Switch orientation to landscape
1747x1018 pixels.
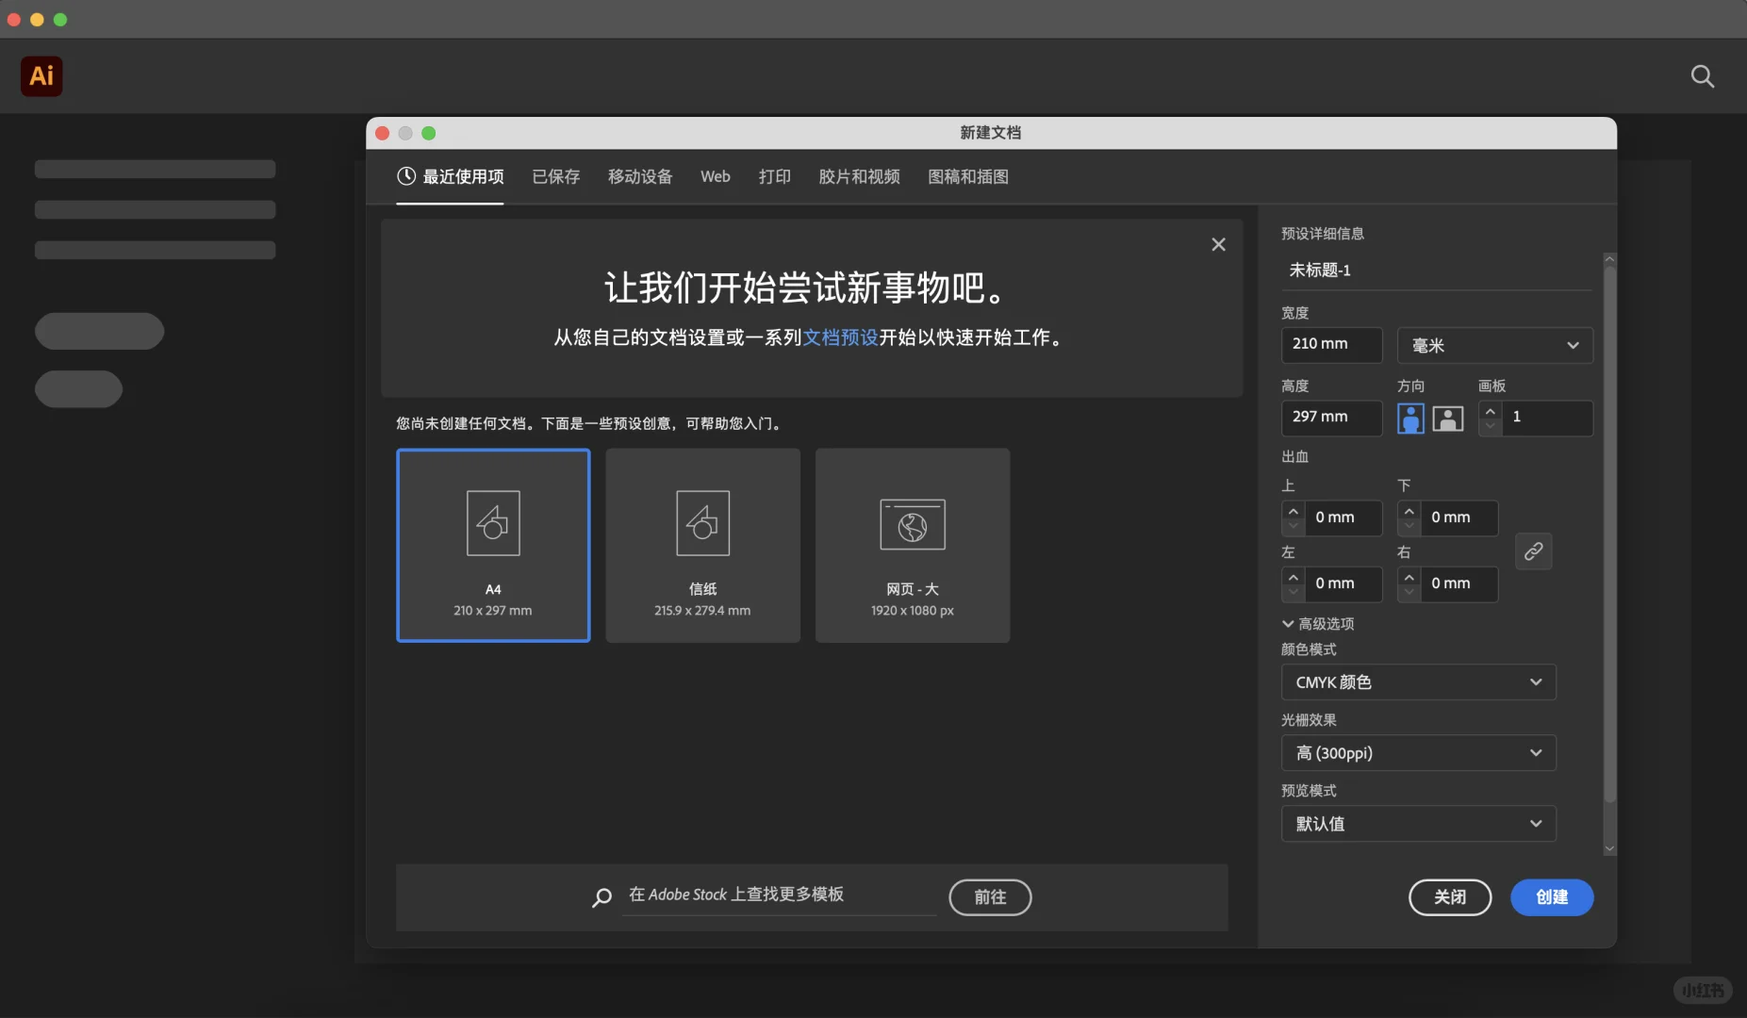tap(1447, 419)
